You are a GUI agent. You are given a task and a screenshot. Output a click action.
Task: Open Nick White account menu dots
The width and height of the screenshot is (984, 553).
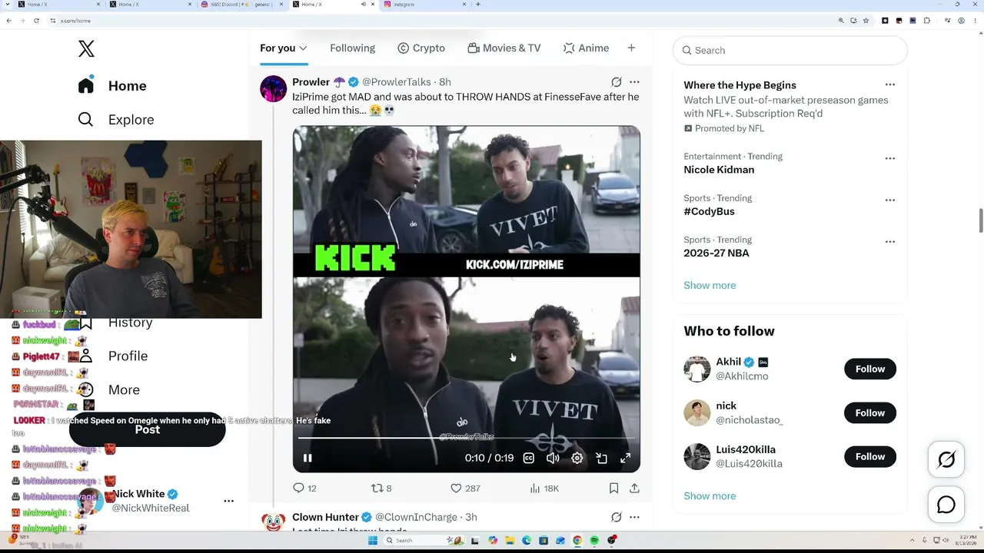pos(228,501)
